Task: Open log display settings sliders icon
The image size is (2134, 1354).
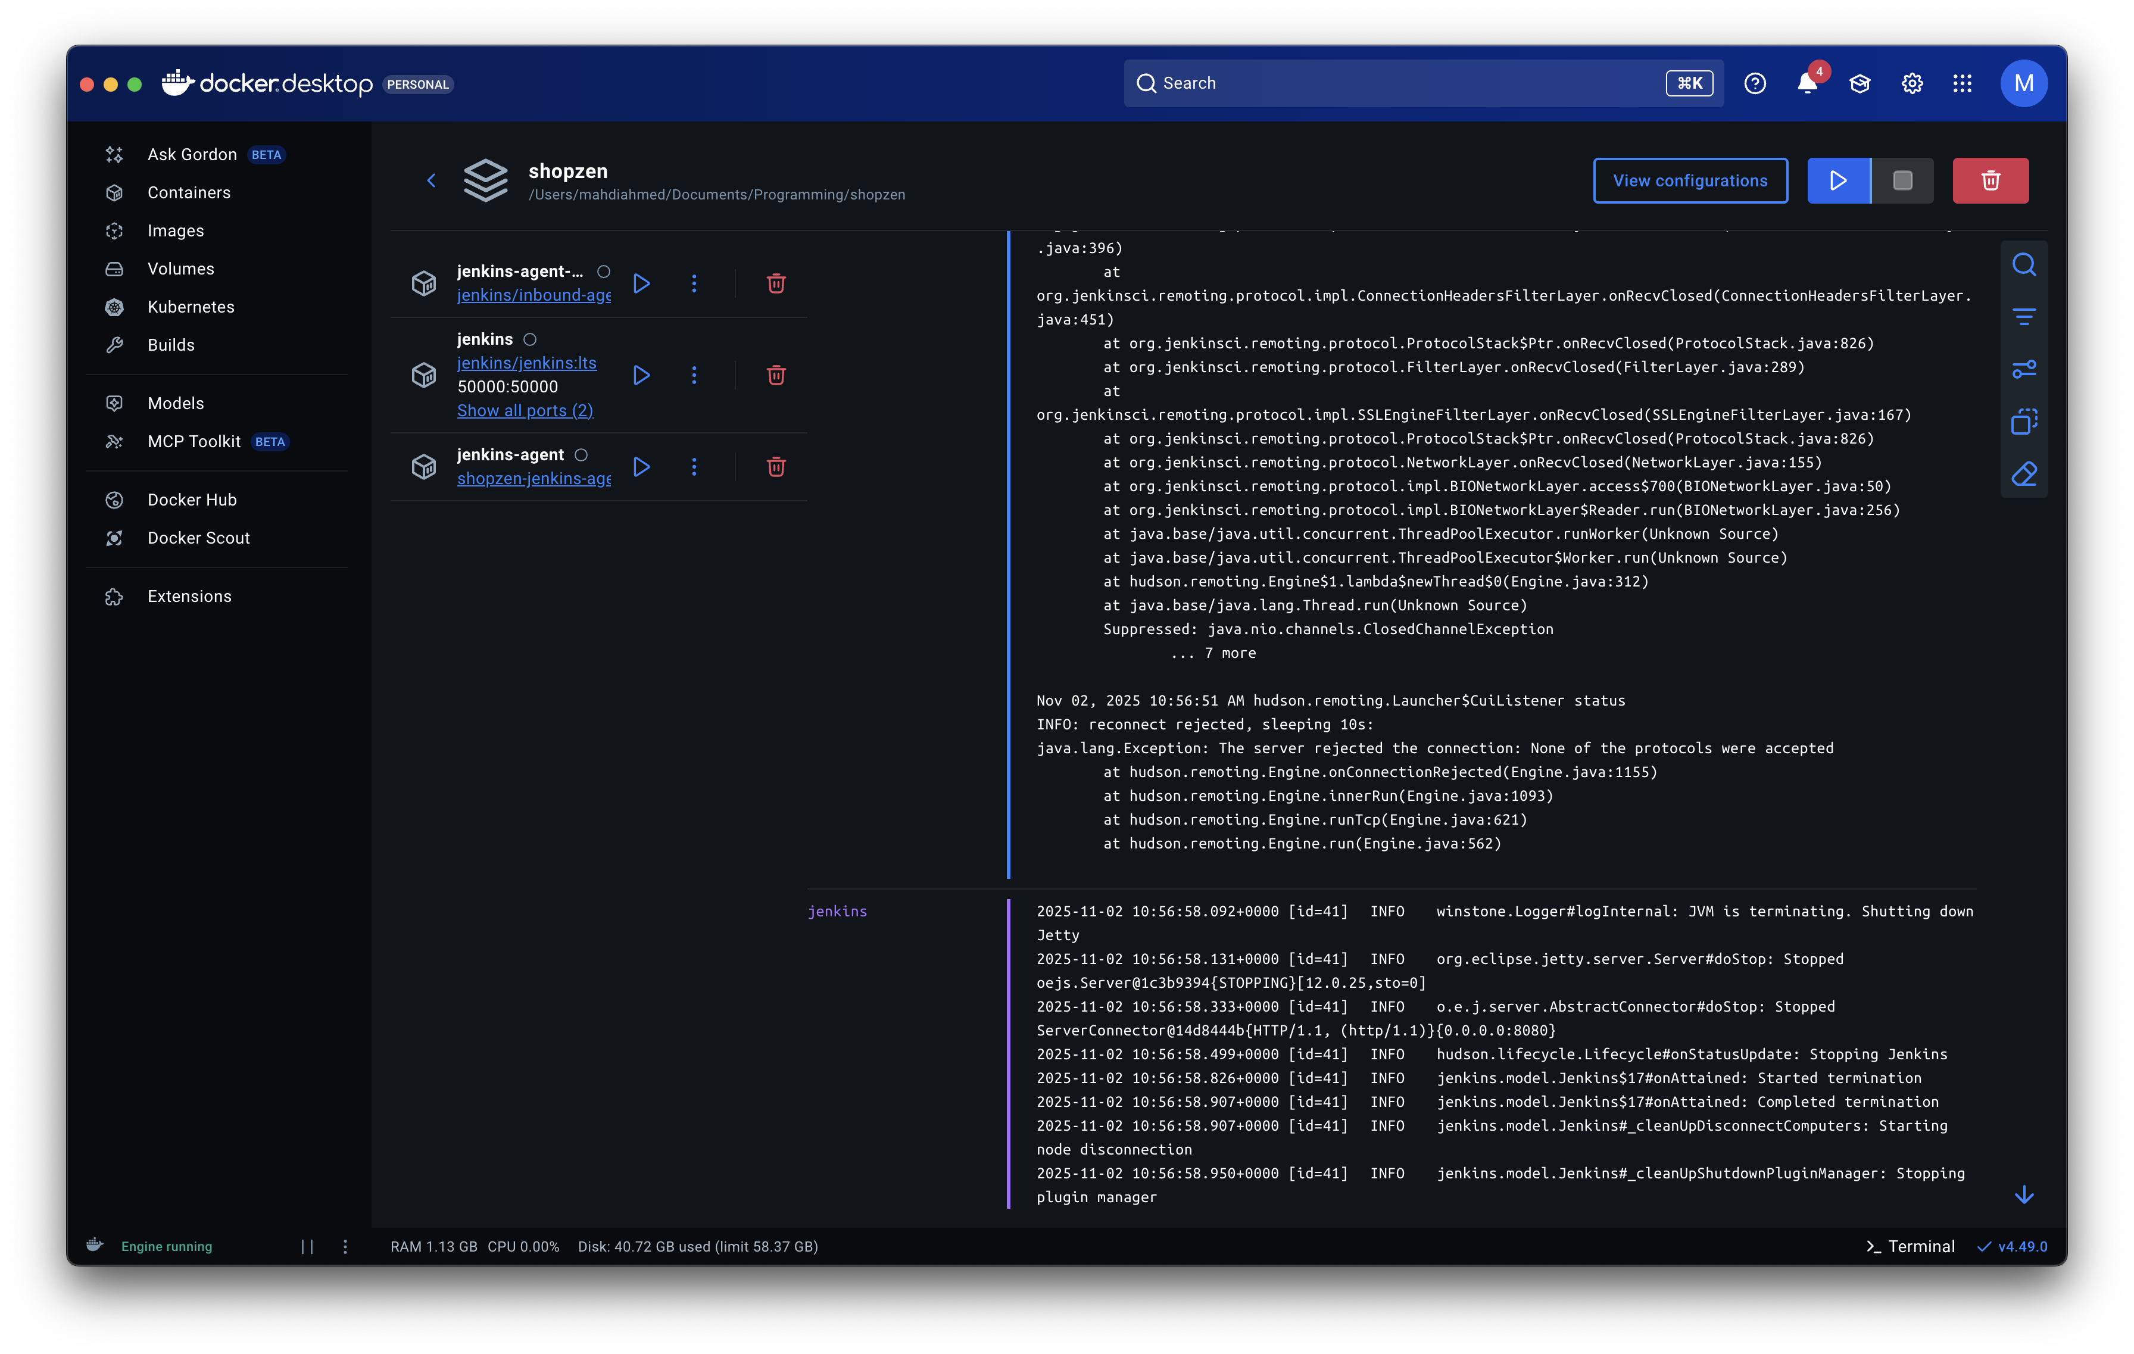Action: click(2023, 369)
